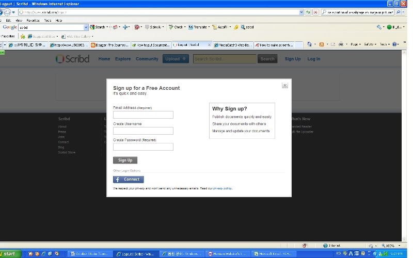Viewport: 413px width, 258px height.
Task: Close the Logout | Scribd tab
Action: (x=209, y=45)
